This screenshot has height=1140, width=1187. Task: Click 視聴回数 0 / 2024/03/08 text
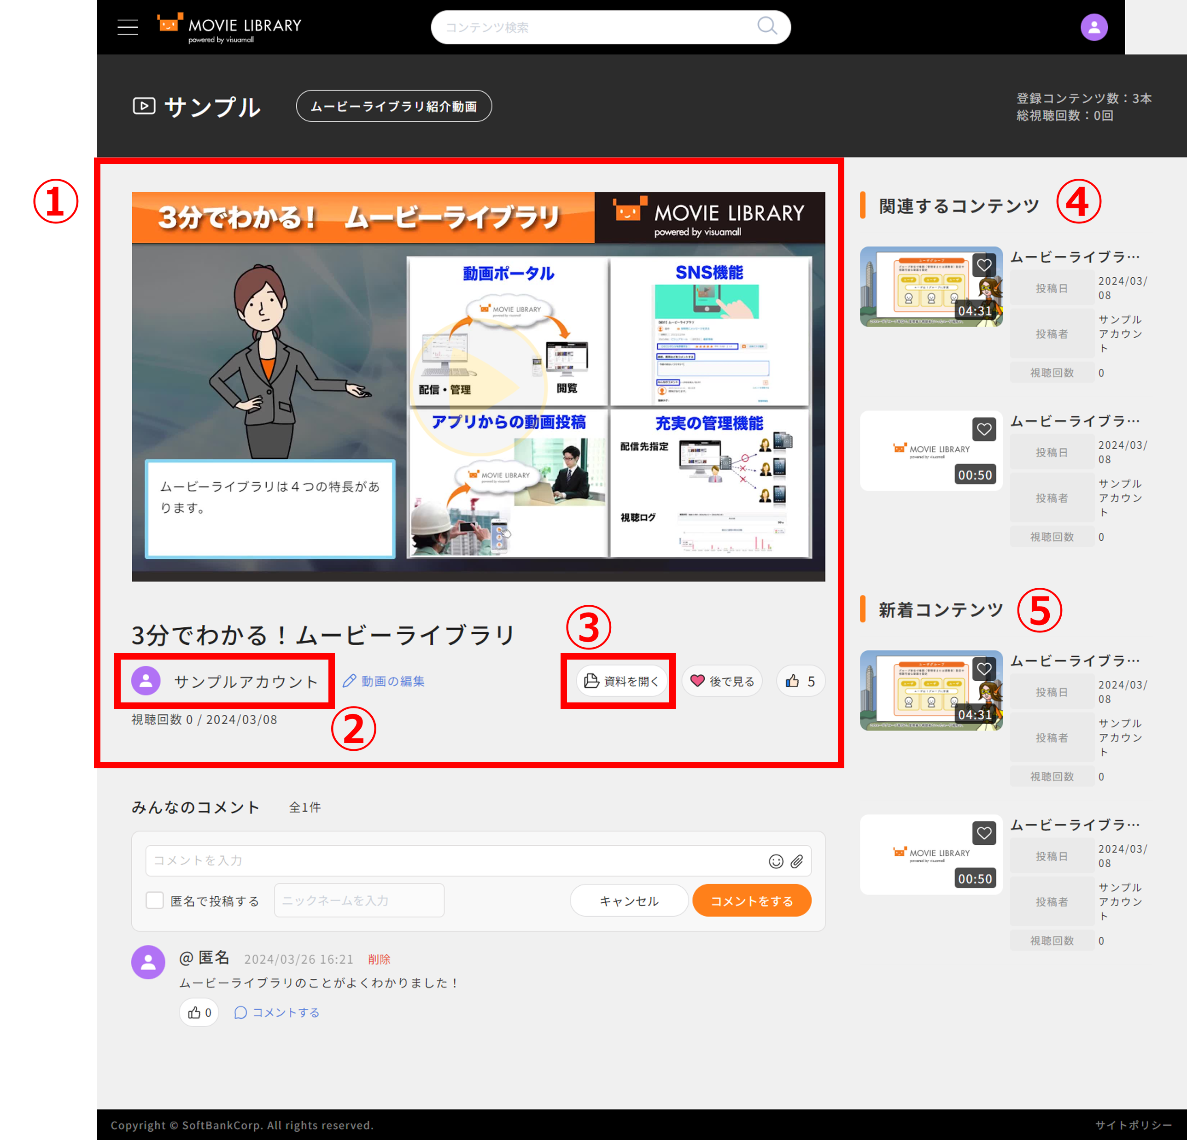click(204, 719)
